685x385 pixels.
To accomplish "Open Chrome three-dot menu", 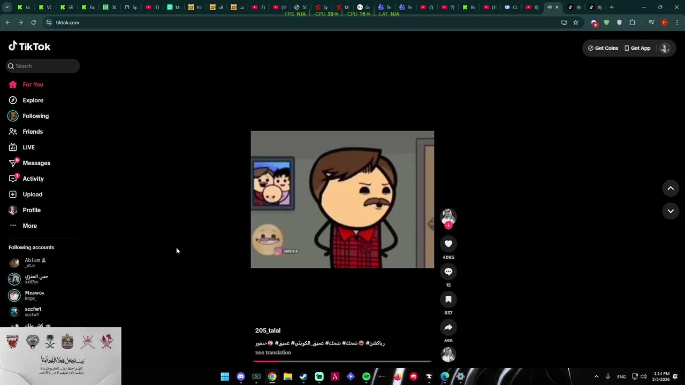I will 678,22.
